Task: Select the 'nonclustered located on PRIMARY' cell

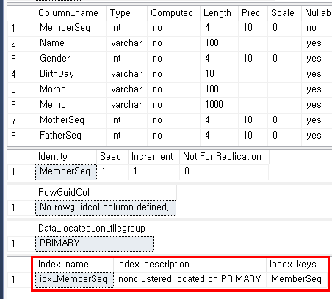Action: 190,280
